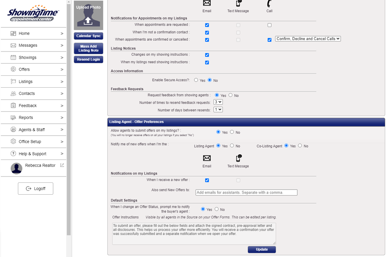This screenshot has width=386, height=257.
Task: Expand the Showings menu arrow
Action: click(62, 58)
